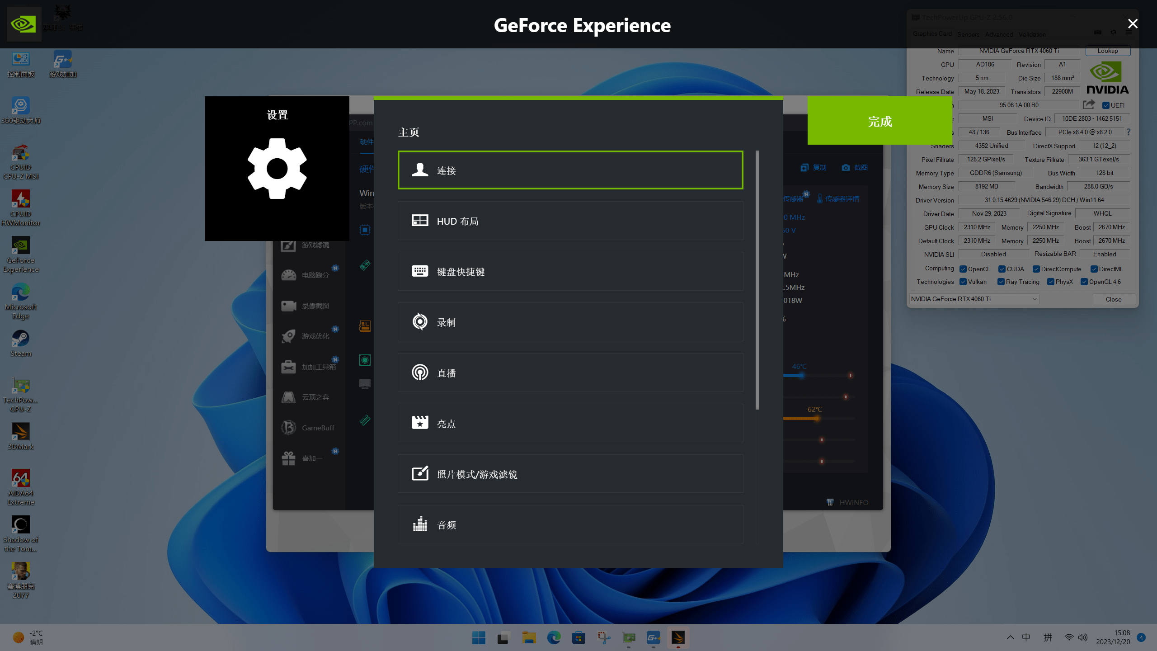Open 赛博朋克 2077 desktop shortcut

tap(21, 581)
